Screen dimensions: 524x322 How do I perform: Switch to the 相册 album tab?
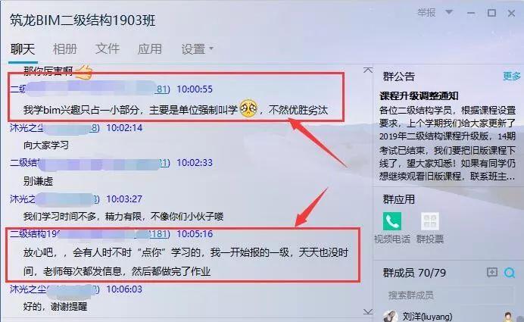[65, 48]
